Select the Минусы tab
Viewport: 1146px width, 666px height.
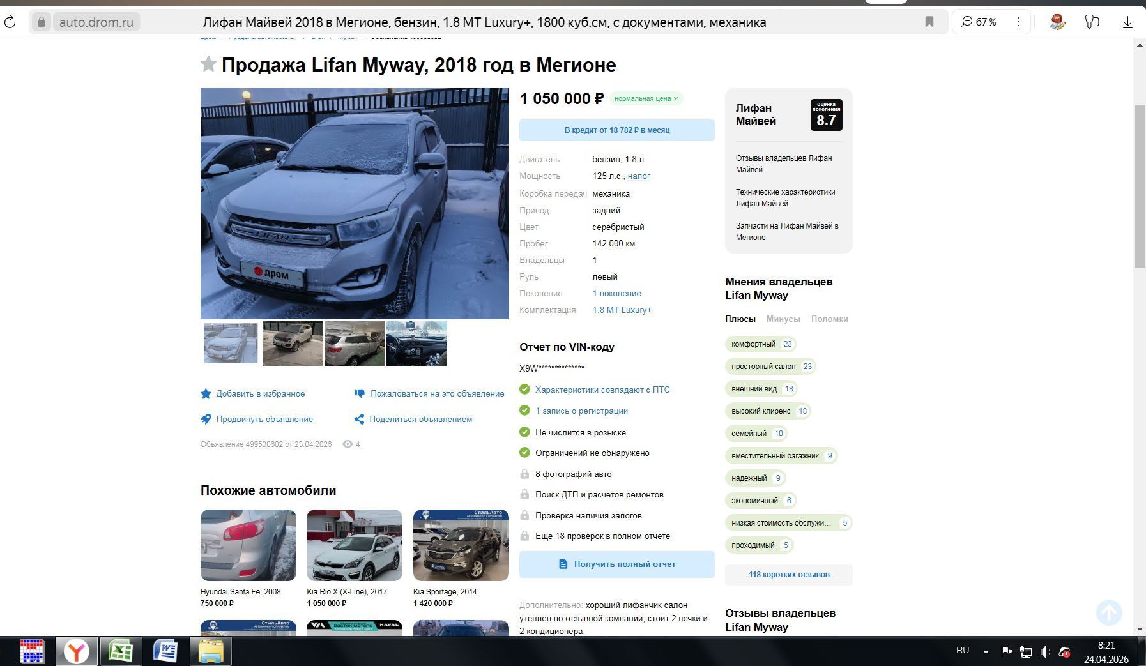783,319
